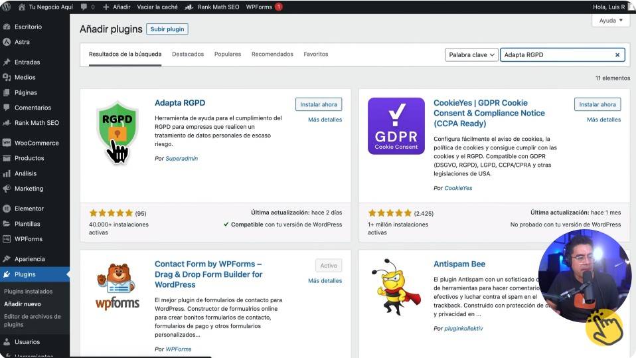Click the Plugins plug icon
The height and width of the screenshot is (358, 636).
[7, 274]
